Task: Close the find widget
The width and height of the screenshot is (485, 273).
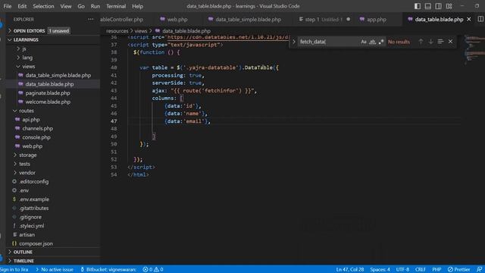Action: click(x=450, y=42)
